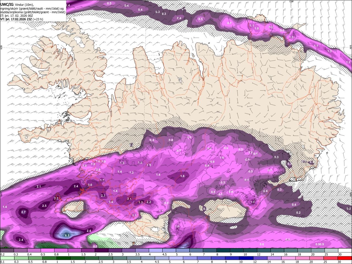Click the 12 label in the top legend row
This screenshot has height=264, width=352.
tap(259, 254)
